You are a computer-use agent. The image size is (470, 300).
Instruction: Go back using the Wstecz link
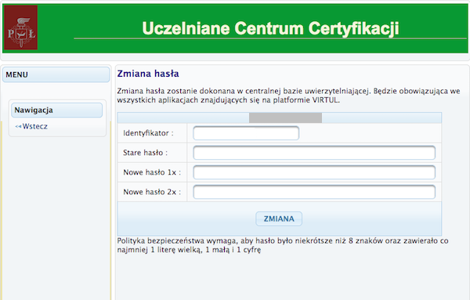[x=34, y=126]
